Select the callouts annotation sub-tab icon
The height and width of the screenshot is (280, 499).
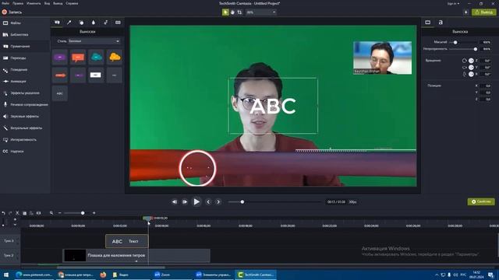point(57,23)
